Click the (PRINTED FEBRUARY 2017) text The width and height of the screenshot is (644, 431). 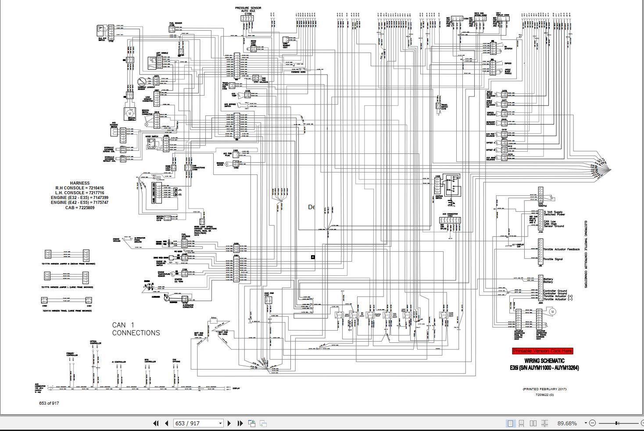(544, 389)
